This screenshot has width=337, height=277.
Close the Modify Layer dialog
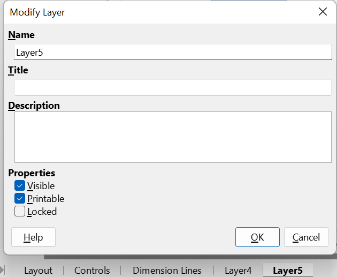click(x=323, y=12)
